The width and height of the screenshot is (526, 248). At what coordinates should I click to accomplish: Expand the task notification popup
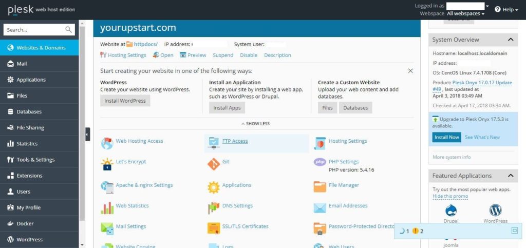click(x=515, y=231)
